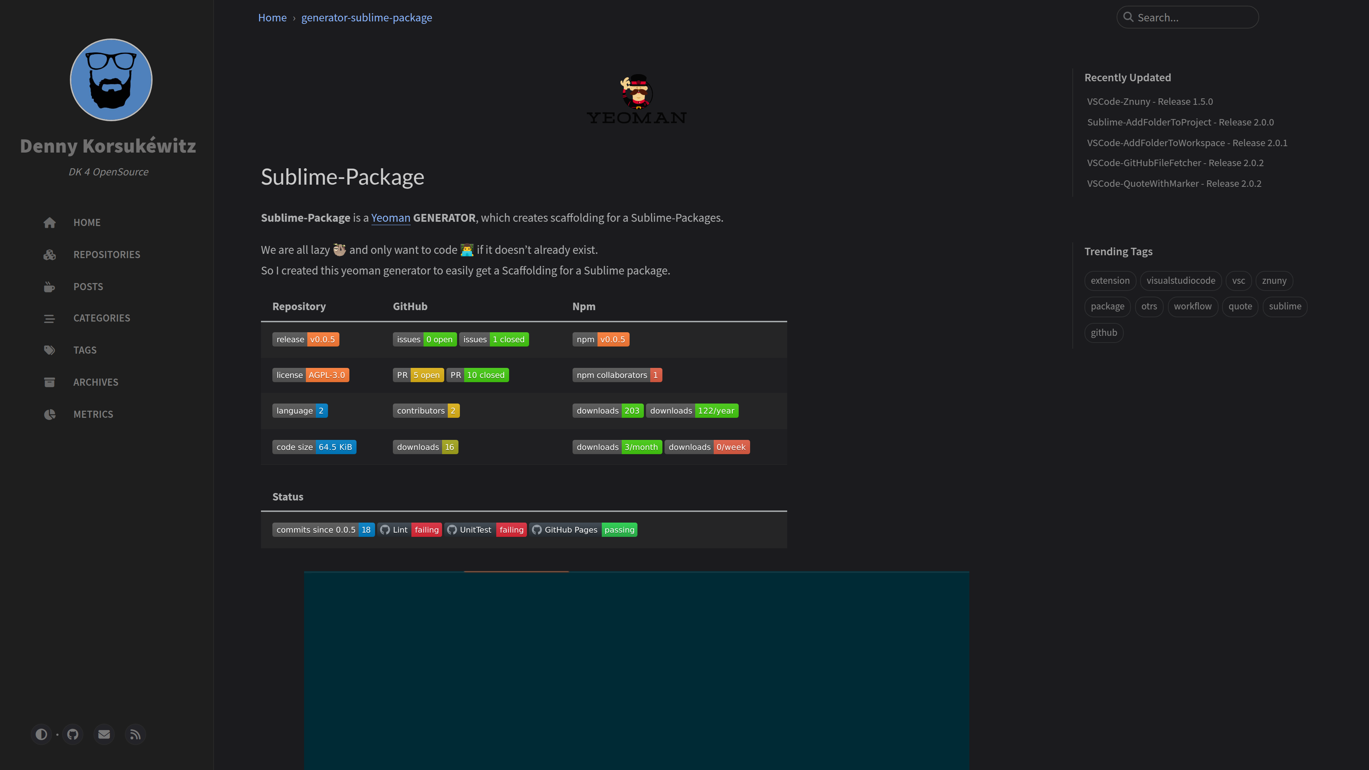This screenshot has height=770, width=1369.
Task: Open TAGS menu item
Action: (85, 350)
